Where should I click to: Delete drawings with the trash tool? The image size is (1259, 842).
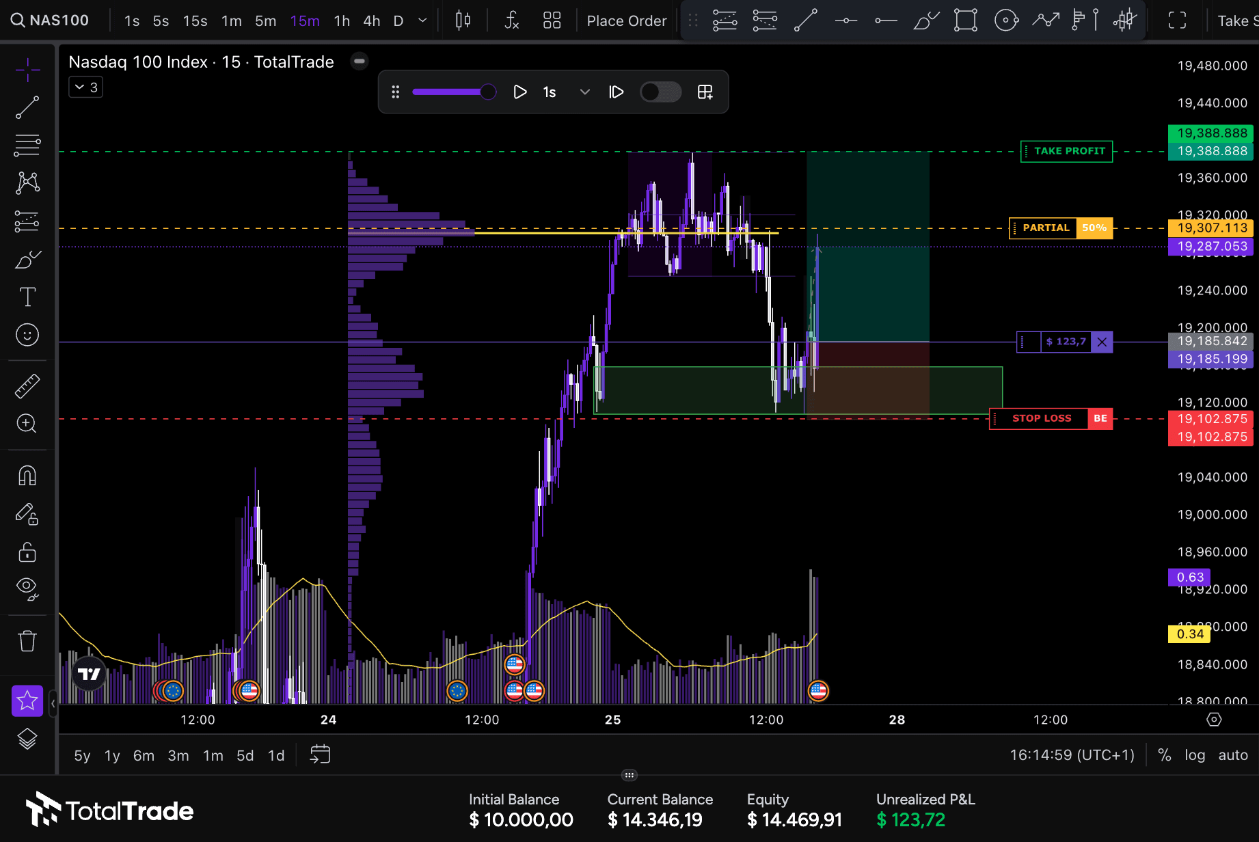tap(27, 640)
